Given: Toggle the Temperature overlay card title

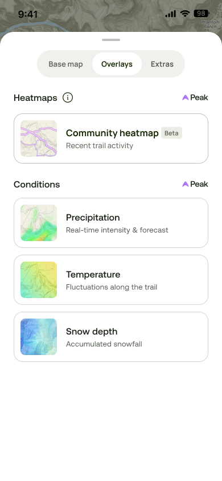Looking at the screenshot, I should point(93,275).
